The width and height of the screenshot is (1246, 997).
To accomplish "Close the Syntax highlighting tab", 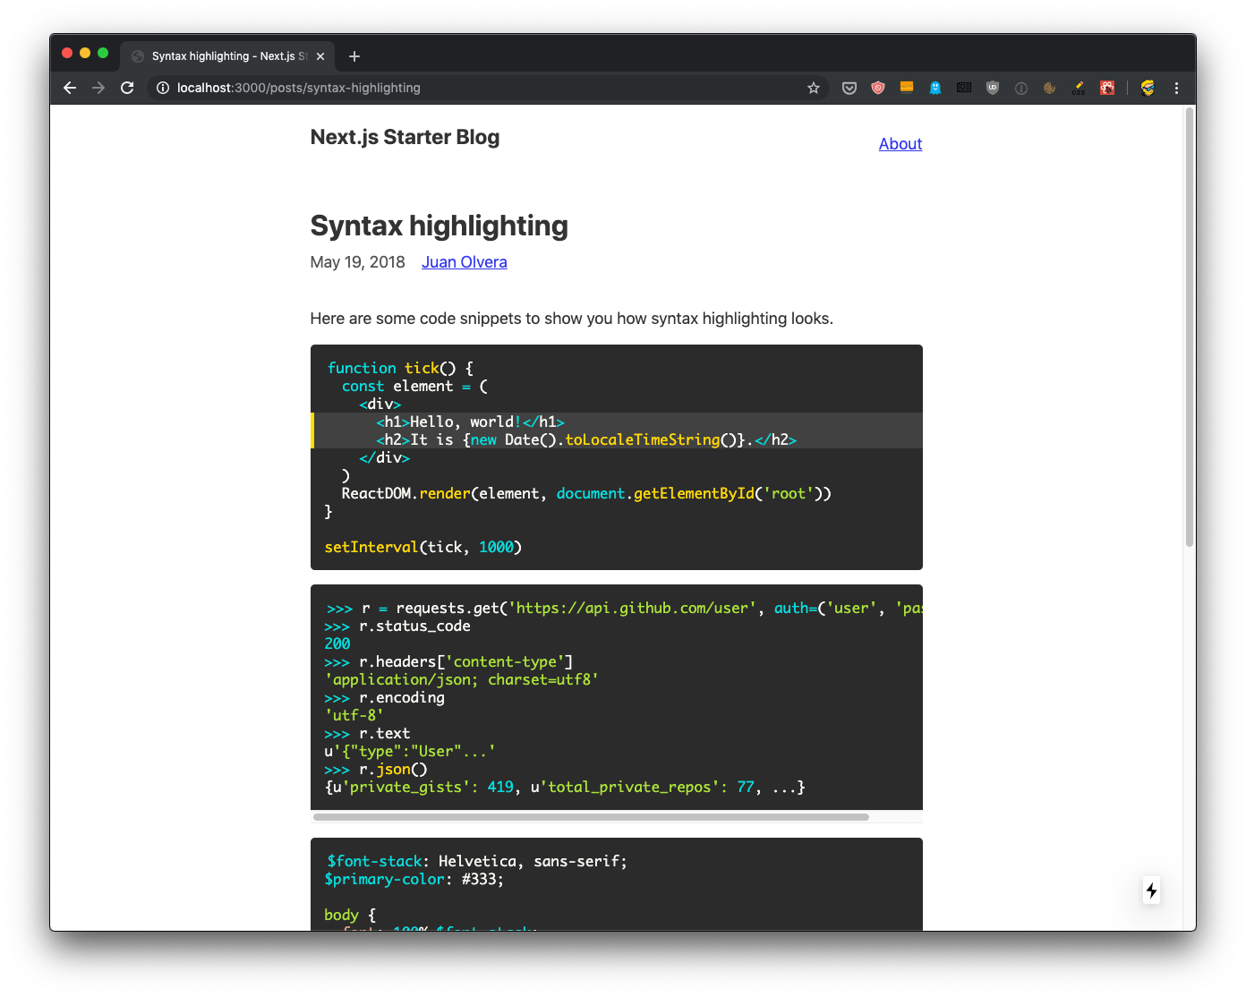I will 320,55.
